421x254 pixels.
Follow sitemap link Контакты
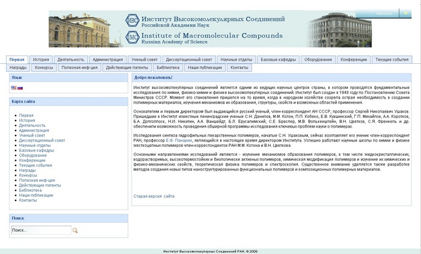[28, 200]
